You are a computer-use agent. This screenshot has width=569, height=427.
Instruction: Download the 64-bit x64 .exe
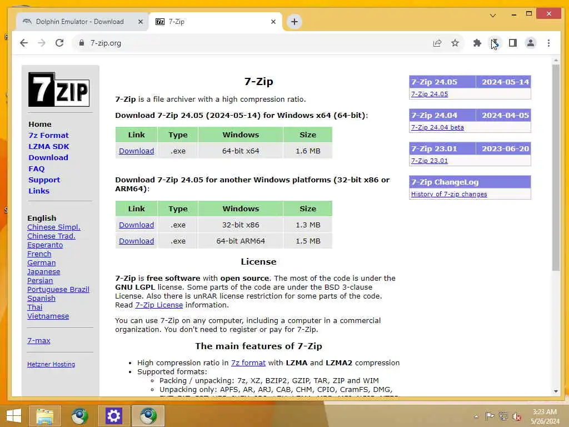click(x=137, y=151)
